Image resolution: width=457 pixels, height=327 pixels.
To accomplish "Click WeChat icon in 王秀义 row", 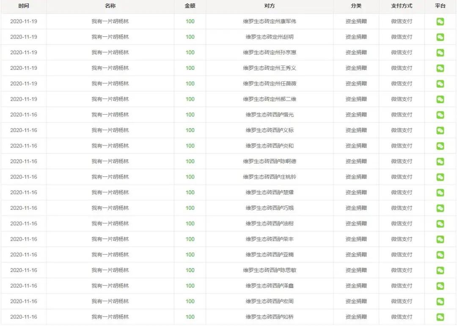I will pyautogui.click(x=440, y=68).
